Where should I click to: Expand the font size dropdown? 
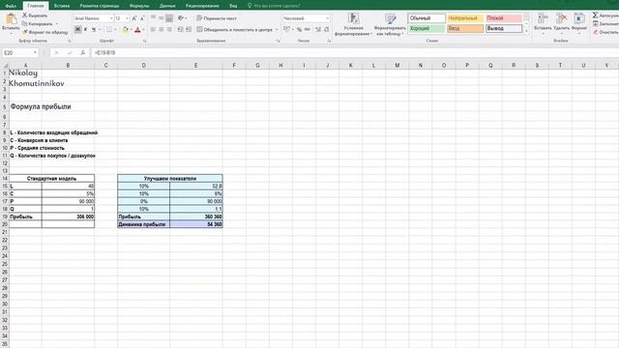click(x=127, y=18)
